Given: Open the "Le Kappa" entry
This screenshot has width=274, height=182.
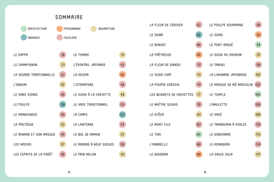Looking at the screenshot, I should click(21, 55).
